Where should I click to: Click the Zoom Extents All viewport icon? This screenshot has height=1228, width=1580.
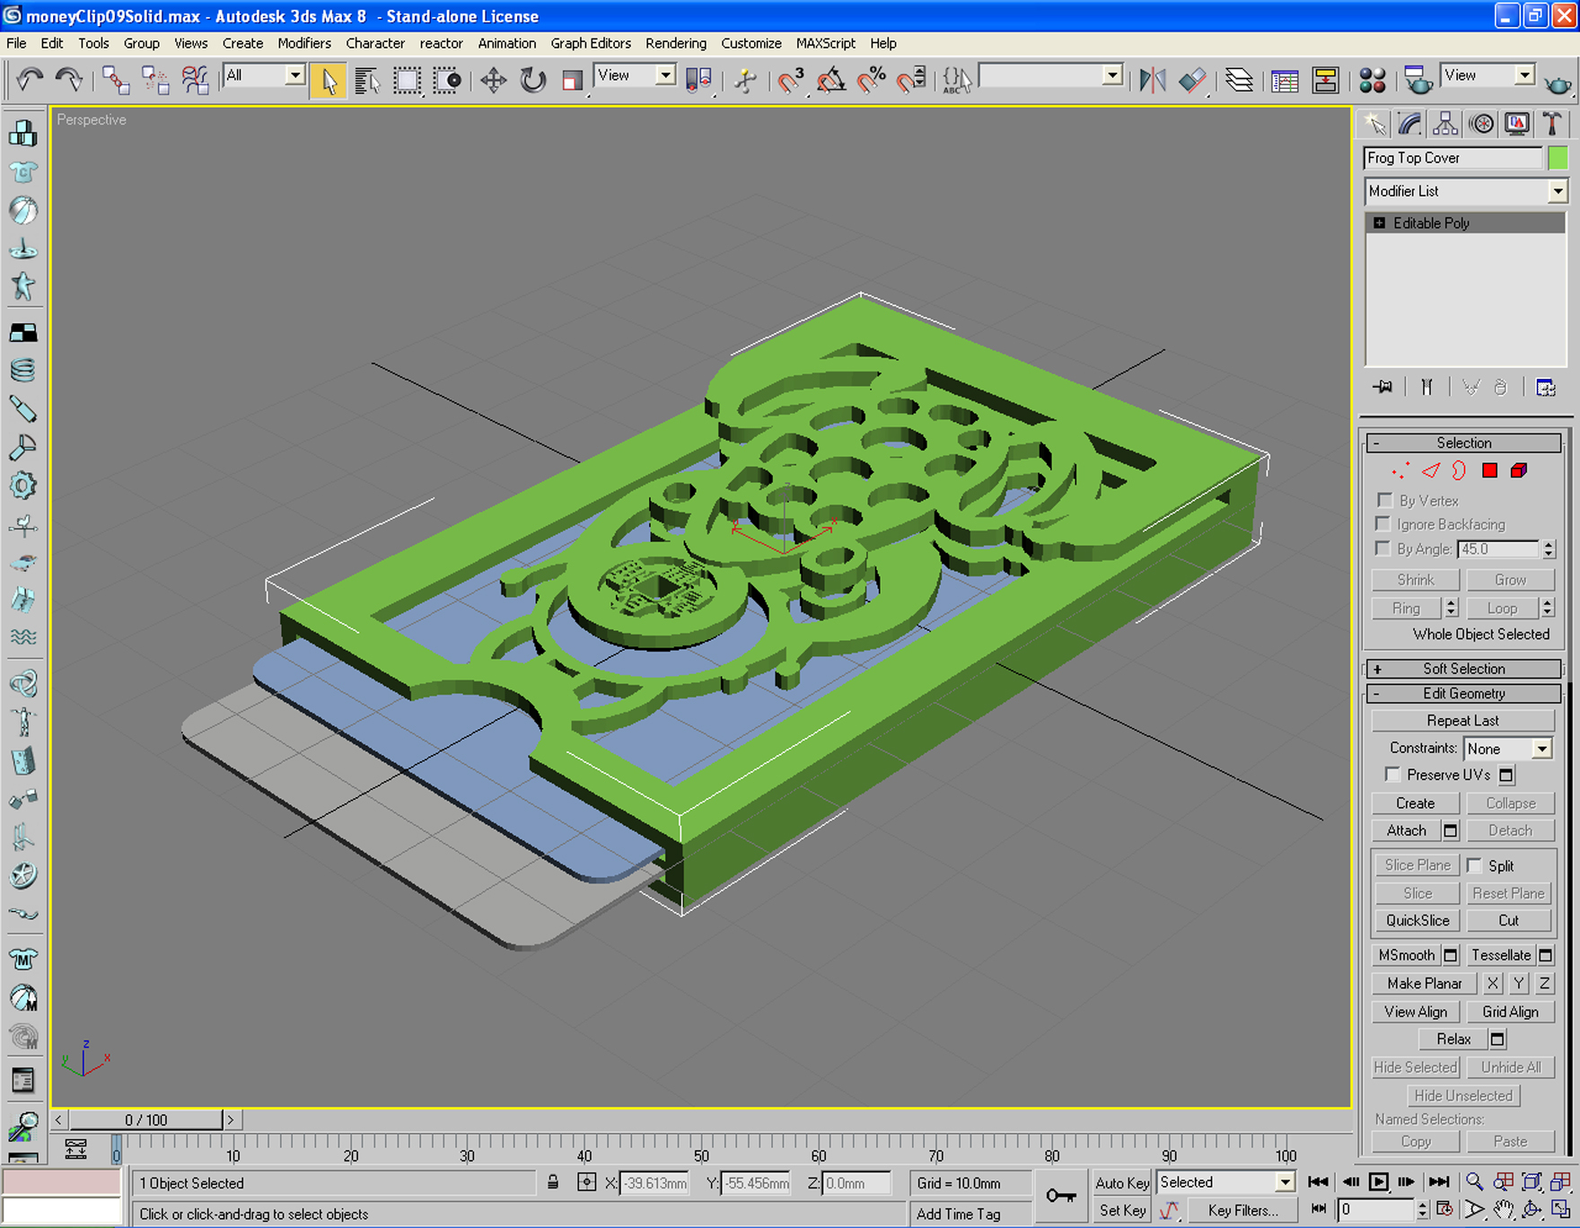click(1561, 1182)
